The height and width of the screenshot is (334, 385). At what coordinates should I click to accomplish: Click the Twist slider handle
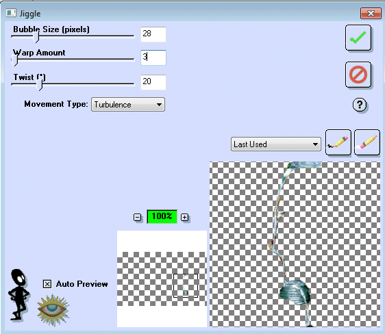point(40,85)
